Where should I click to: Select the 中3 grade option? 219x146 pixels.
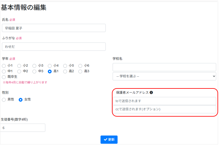coord(34,71)
